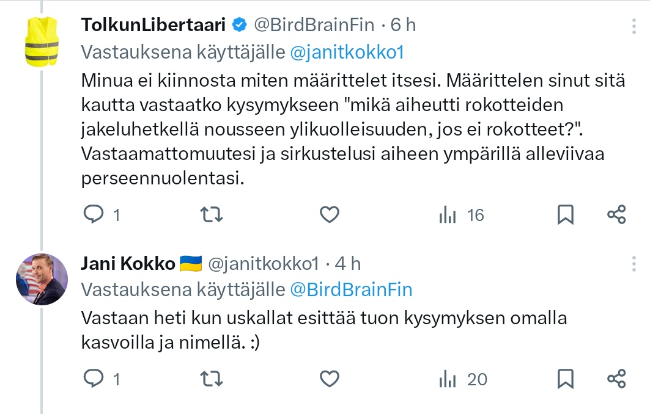Image resolution: width=650 pixels, height=414 pixels.
Task: Share TolkunLibertaari's tweet
Action: [616, 214]
